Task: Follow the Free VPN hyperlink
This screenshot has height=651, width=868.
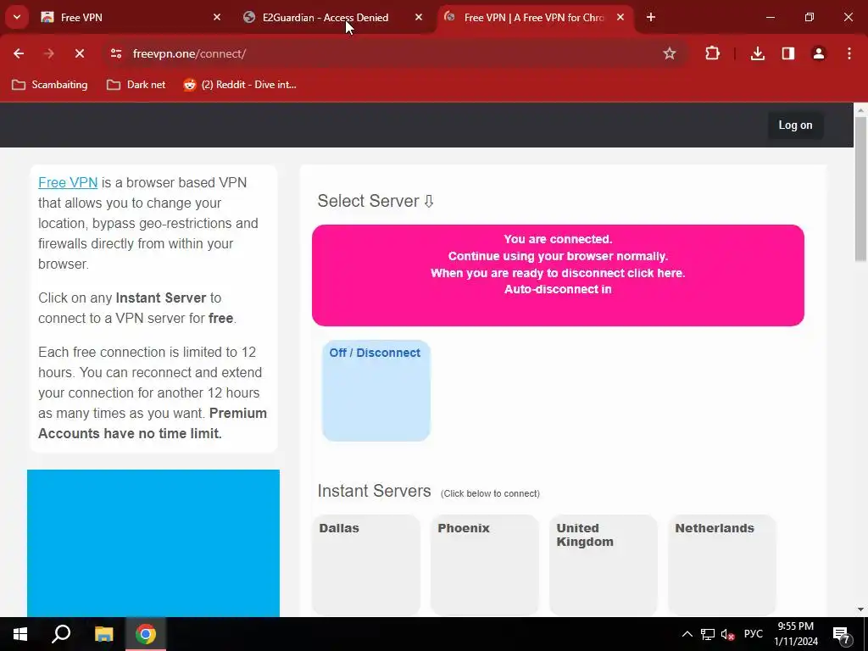Action: click(x=68, y=183)
